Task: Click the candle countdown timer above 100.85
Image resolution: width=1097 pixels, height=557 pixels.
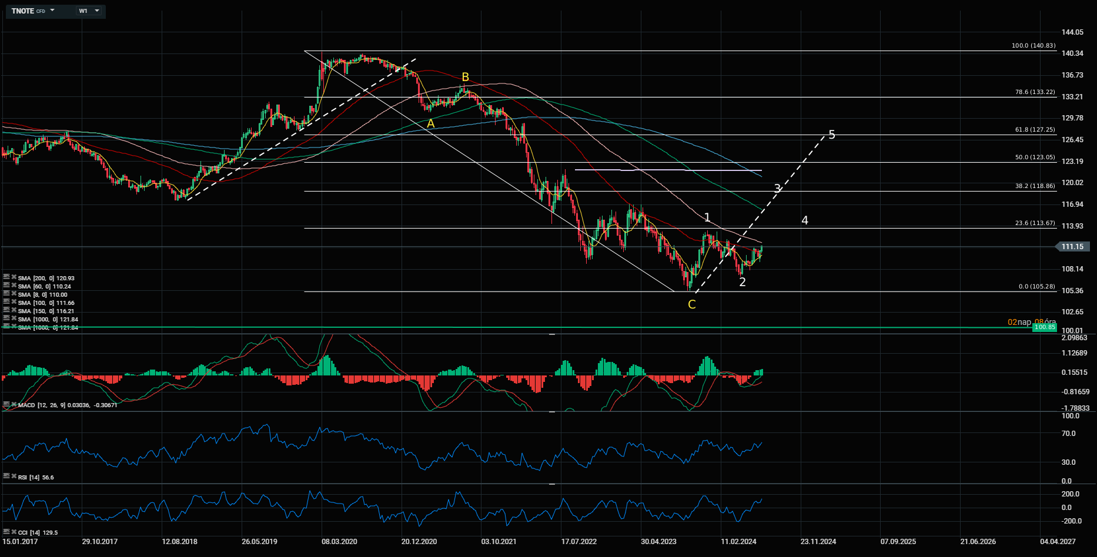Action: pos(1032,322)
